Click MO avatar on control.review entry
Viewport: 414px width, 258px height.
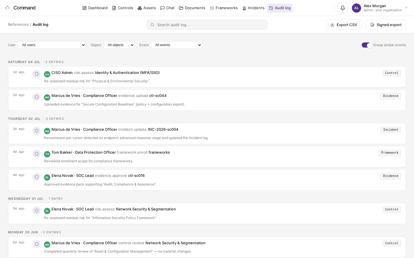pos(47,245)
